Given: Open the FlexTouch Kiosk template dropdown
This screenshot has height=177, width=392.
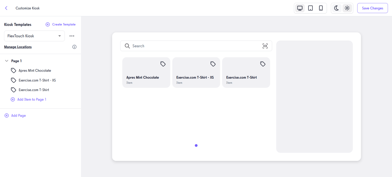Looking at the screenshot, I should click(34, 36).
